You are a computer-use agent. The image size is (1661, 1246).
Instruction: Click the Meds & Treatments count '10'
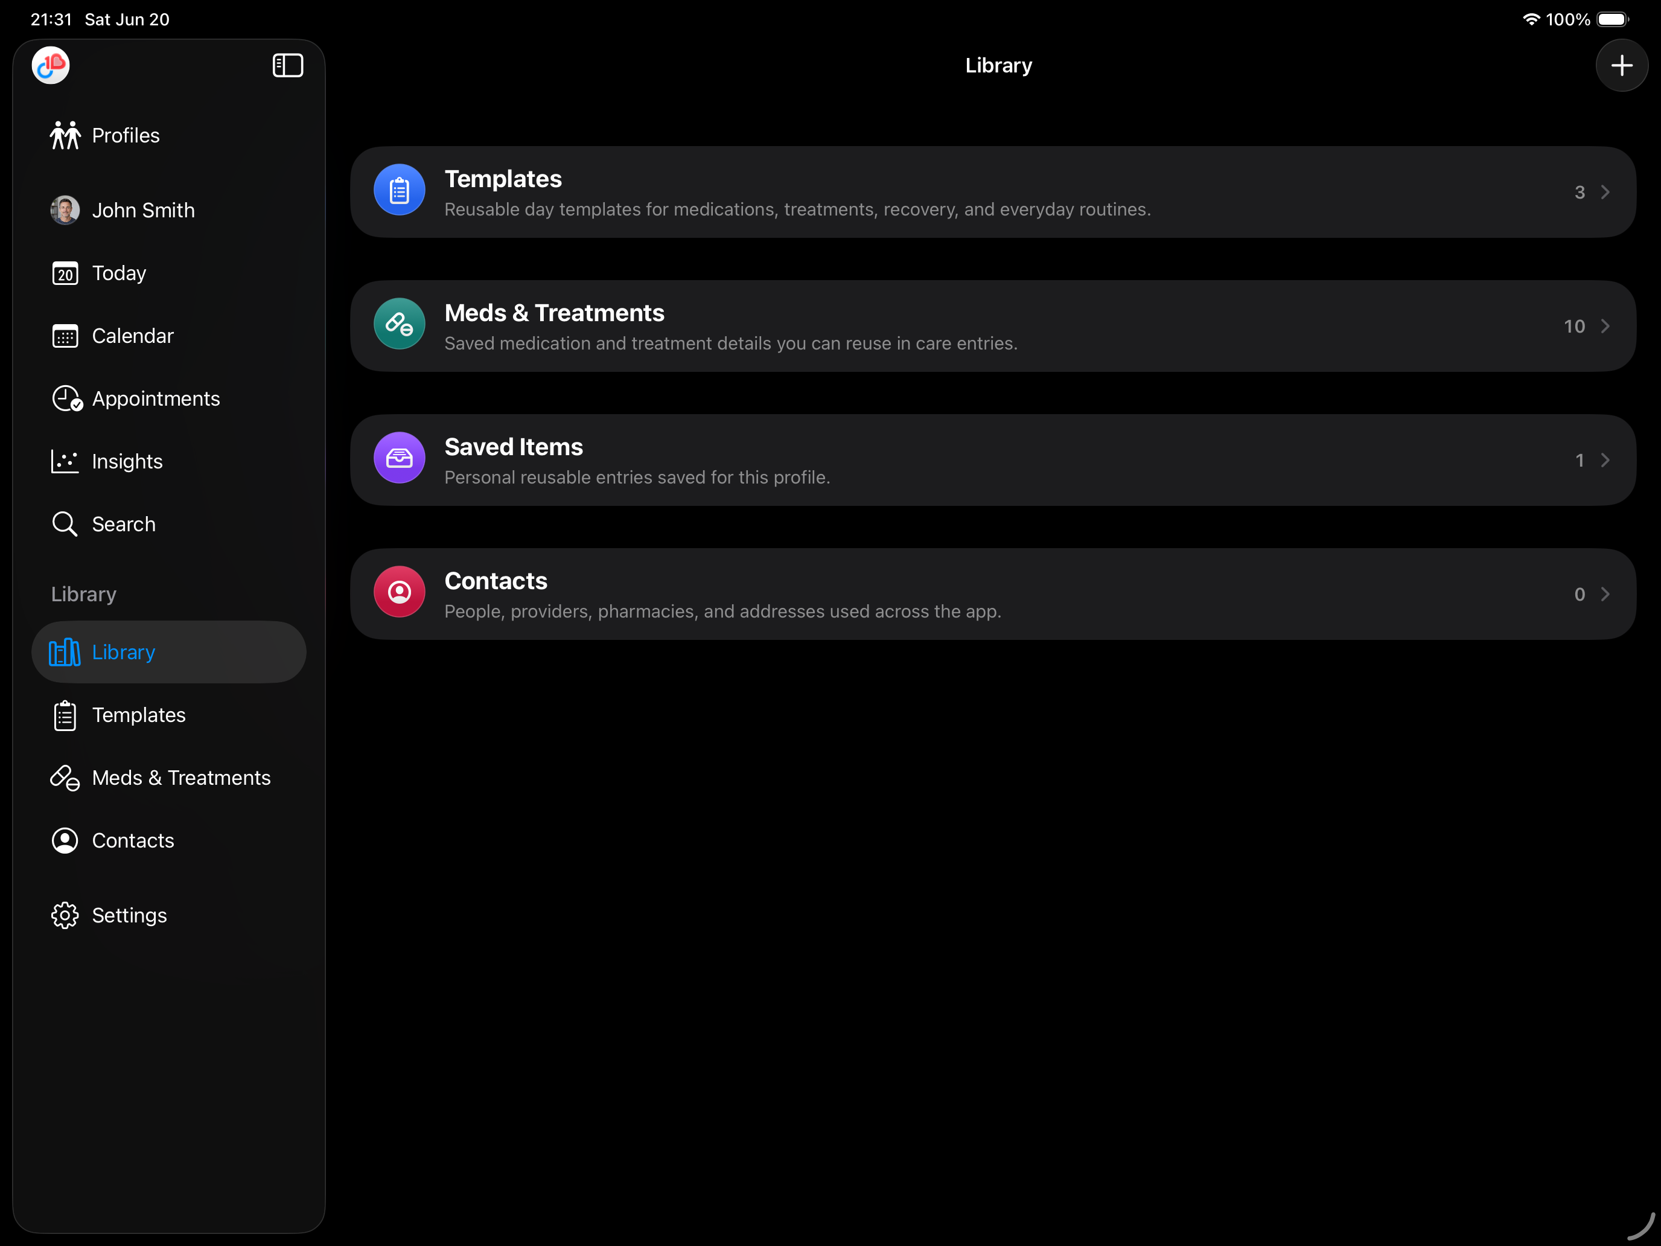[1575, 326]
